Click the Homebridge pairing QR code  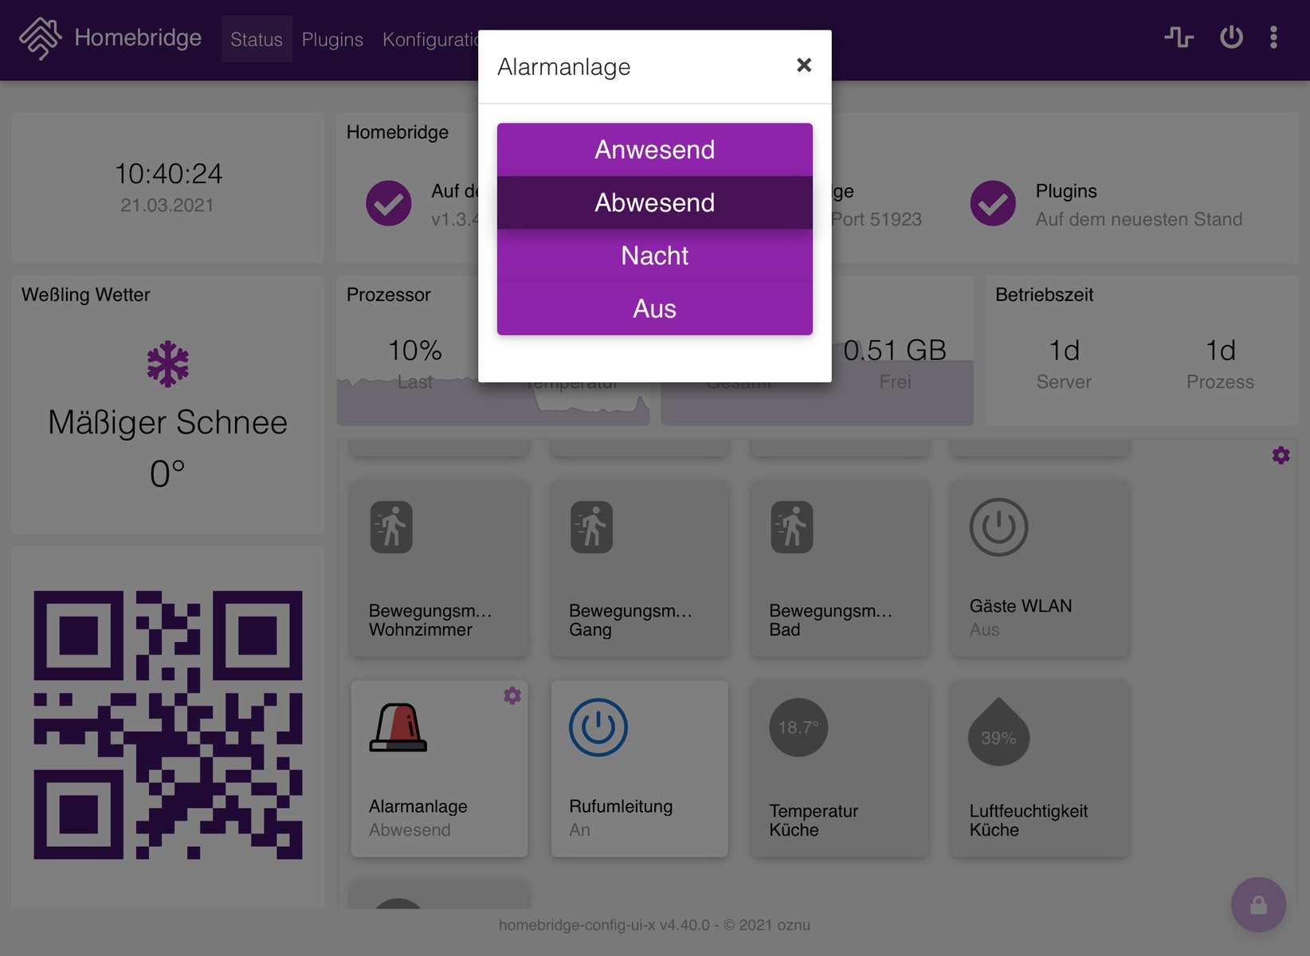click(x=168, y=725)
